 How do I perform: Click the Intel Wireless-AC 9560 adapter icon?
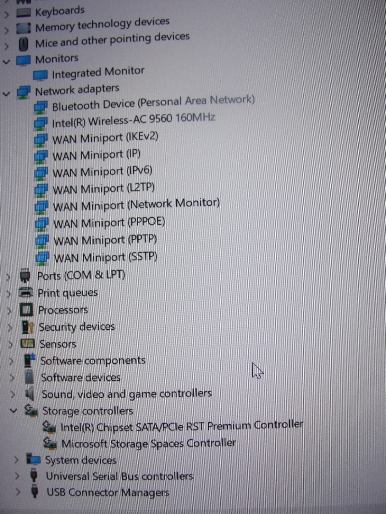(41, 124)
